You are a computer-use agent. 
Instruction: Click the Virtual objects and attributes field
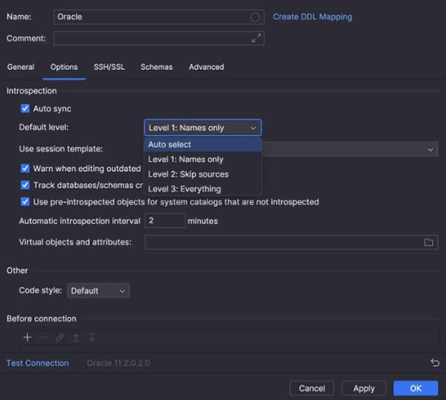(x=291, y=242)
